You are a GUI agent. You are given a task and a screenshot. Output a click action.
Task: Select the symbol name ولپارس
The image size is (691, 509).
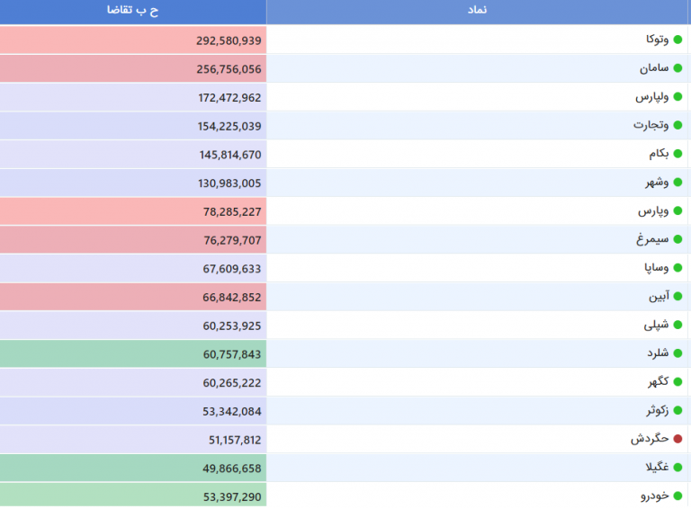pos(651,97)
